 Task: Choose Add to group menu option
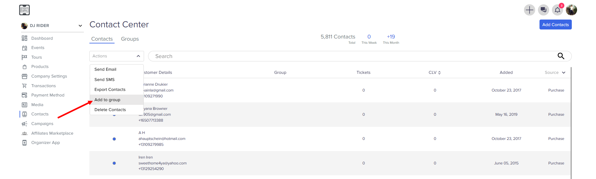click(x=117, y=100)
